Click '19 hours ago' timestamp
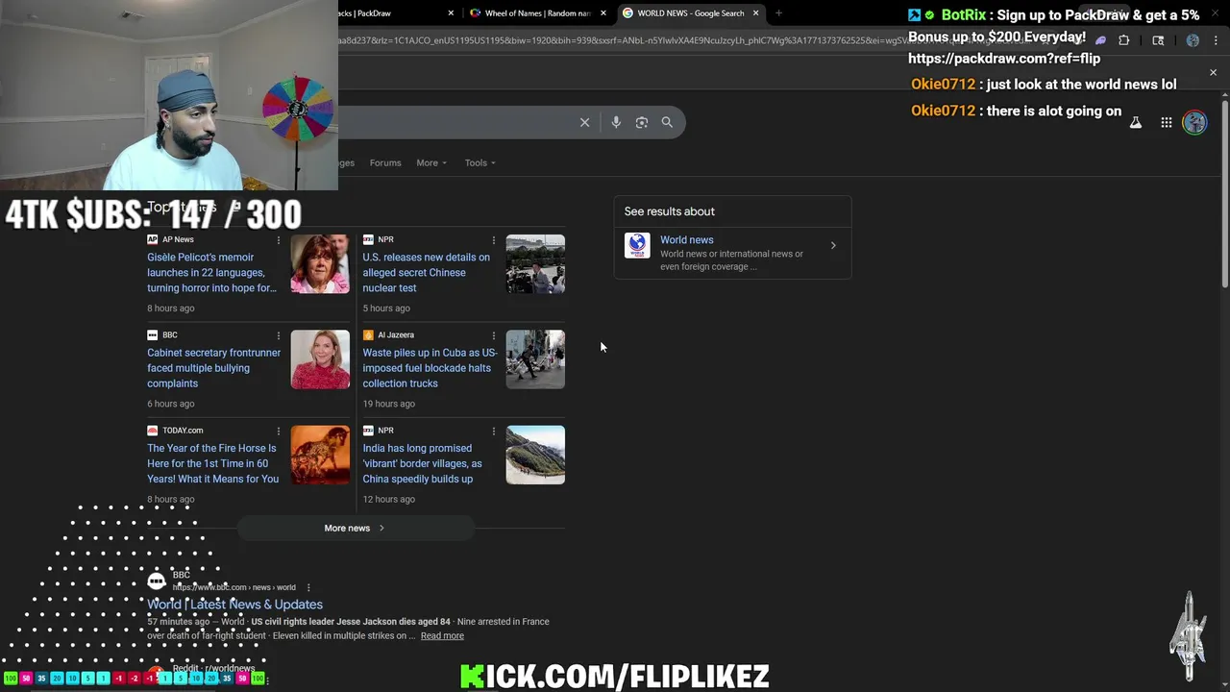The image size is (1230, 692). click(x=388, y=404)
